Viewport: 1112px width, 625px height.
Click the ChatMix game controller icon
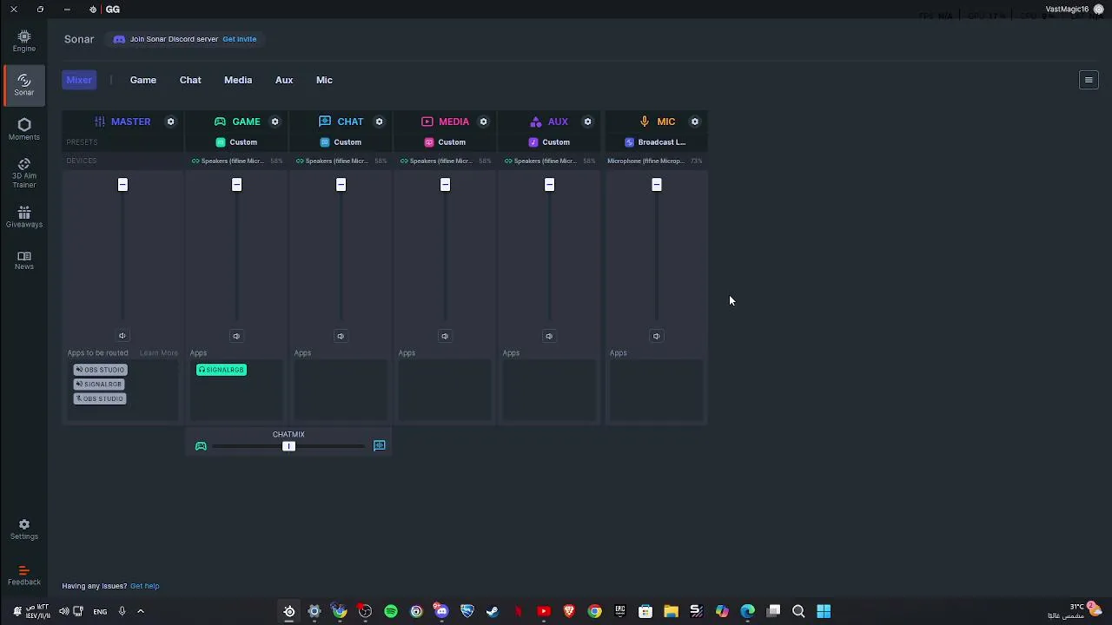click(x=201, y=446)
